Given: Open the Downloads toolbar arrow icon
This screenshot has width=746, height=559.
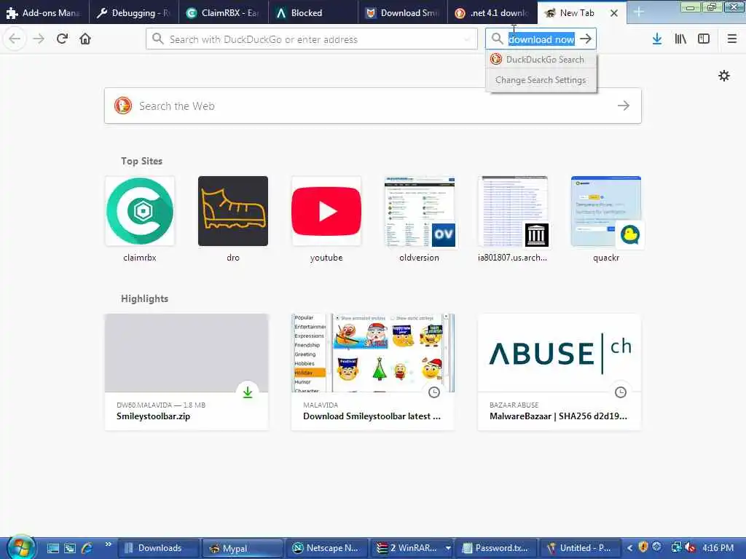Looking at the screenshot, I should point(657,39).
